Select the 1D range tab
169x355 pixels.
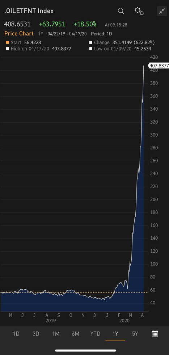coord(16,334)
